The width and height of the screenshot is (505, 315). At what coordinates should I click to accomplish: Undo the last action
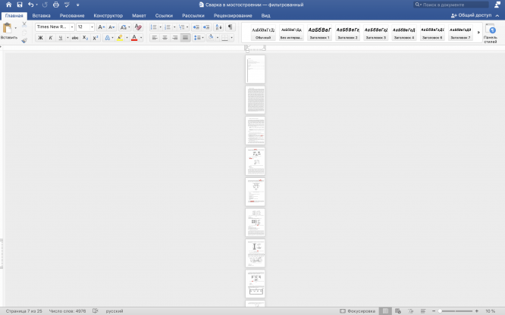pyautogui.click(x=30, y=5)
